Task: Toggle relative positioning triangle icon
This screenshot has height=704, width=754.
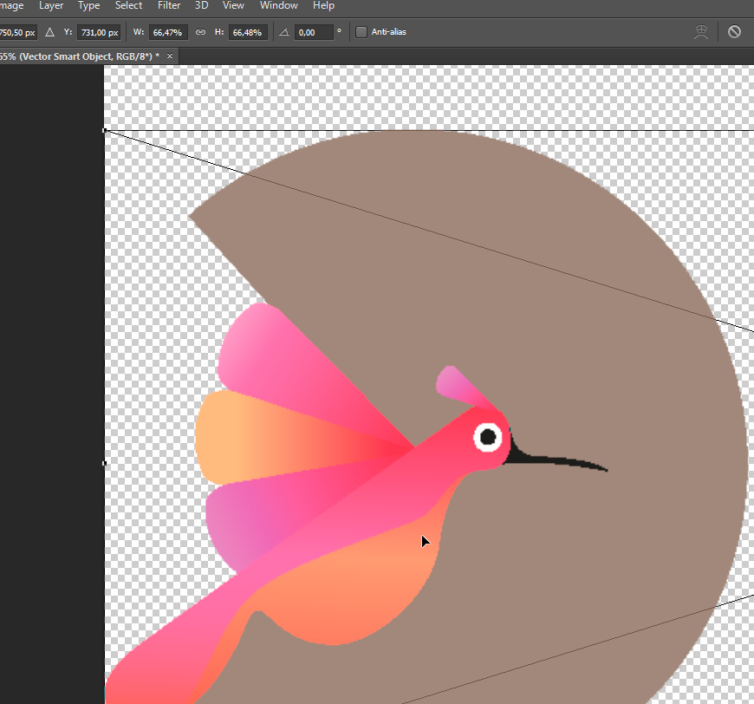Action: pyautogui.click(x=49, y=32)
